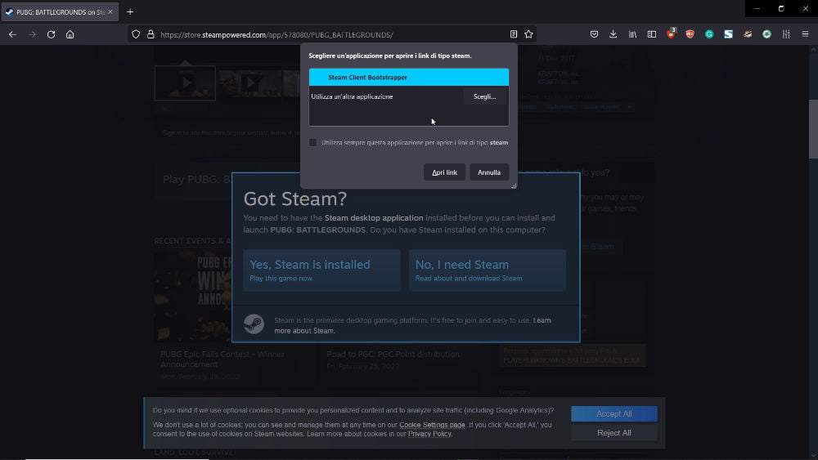
Task: Open 'Road to PGC: PGC Point distribution' item
Action: (393, 355)
